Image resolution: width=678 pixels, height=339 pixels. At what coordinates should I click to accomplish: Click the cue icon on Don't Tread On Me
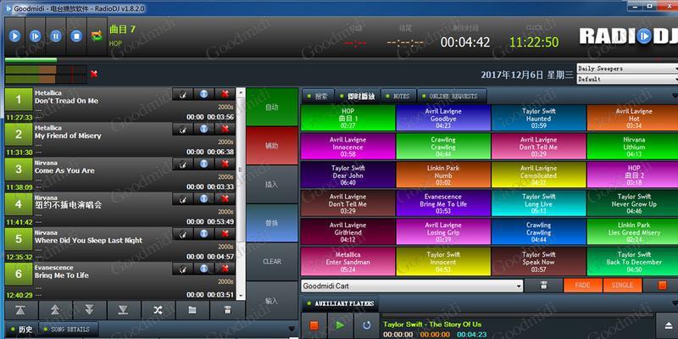coord(182,93)
